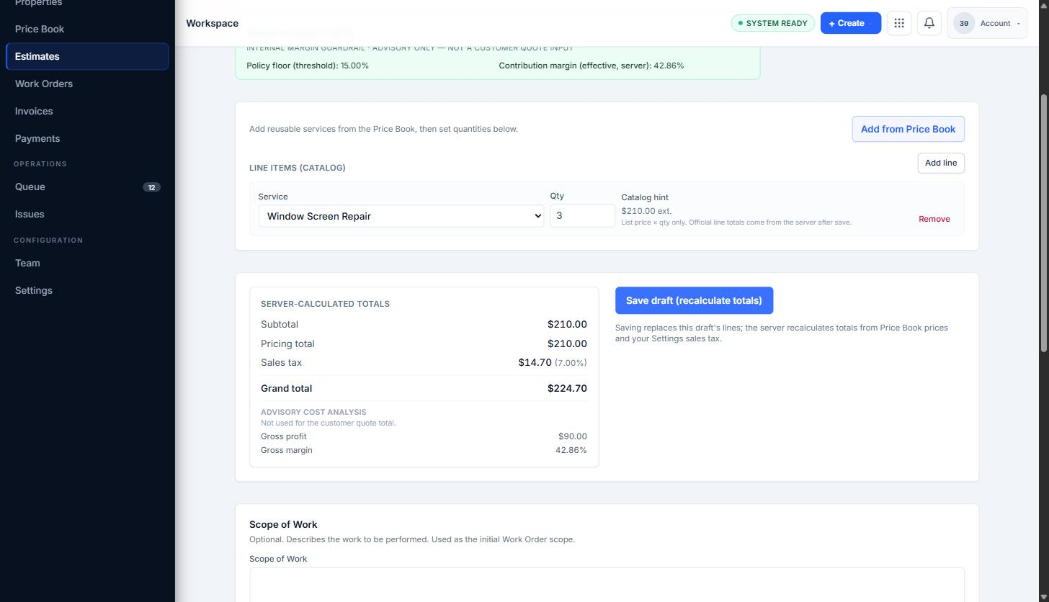1049x602 pixels.
Task: Click the Scope of Work text area
Action: (607, 584)
